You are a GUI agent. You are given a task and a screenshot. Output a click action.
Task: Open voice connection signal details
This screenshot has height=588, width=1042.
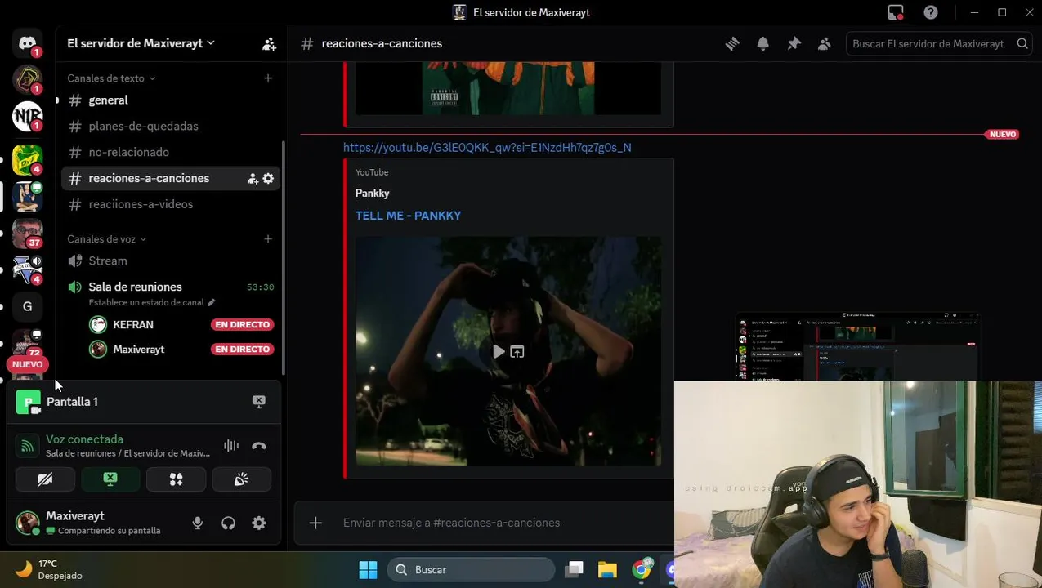click(x=27, y=446)
